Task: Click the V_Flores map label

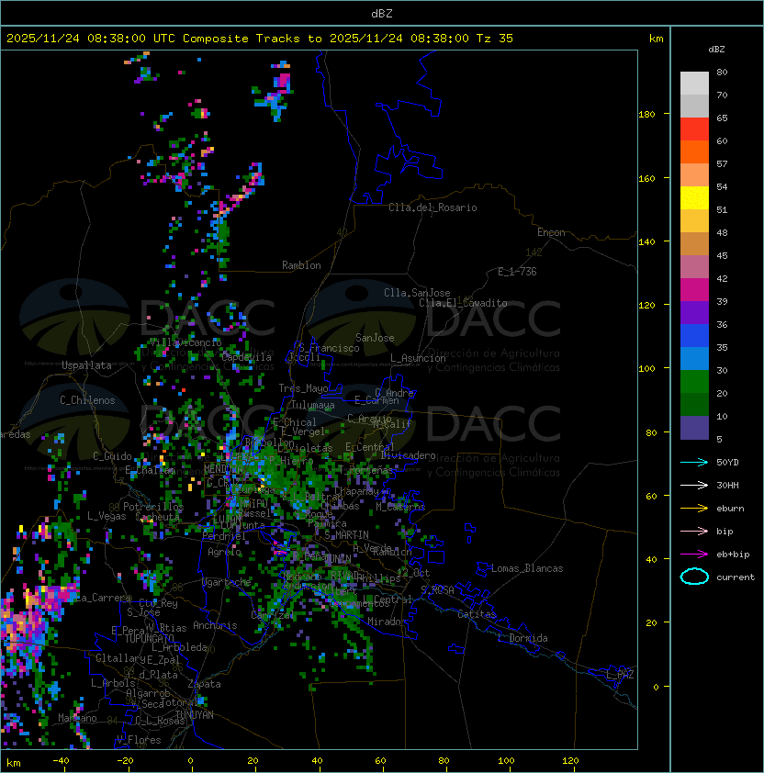Action: 139,740
